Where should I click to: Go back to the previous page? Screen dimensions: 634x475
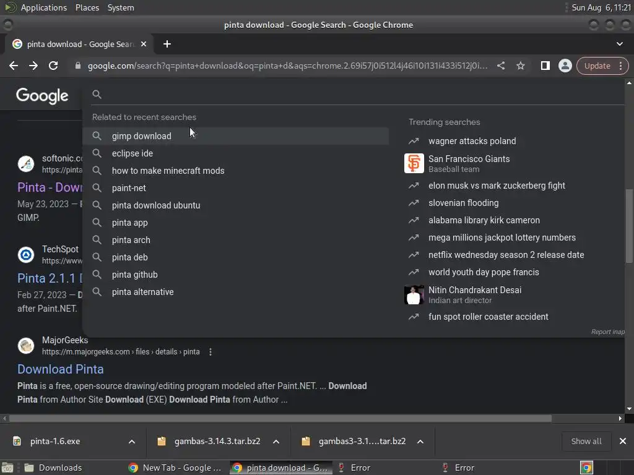[x=14, y=66]
